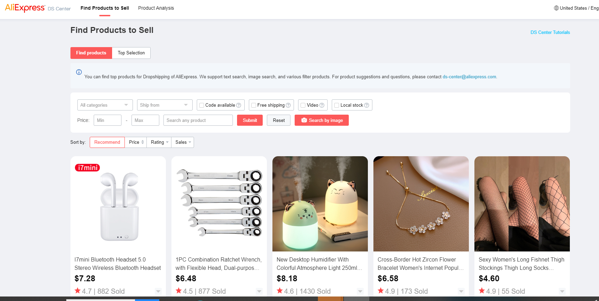Click help icon next to Code available
The width and height of the screenshot is (599, 301).
pyautogui.click(x=239, y=105)
